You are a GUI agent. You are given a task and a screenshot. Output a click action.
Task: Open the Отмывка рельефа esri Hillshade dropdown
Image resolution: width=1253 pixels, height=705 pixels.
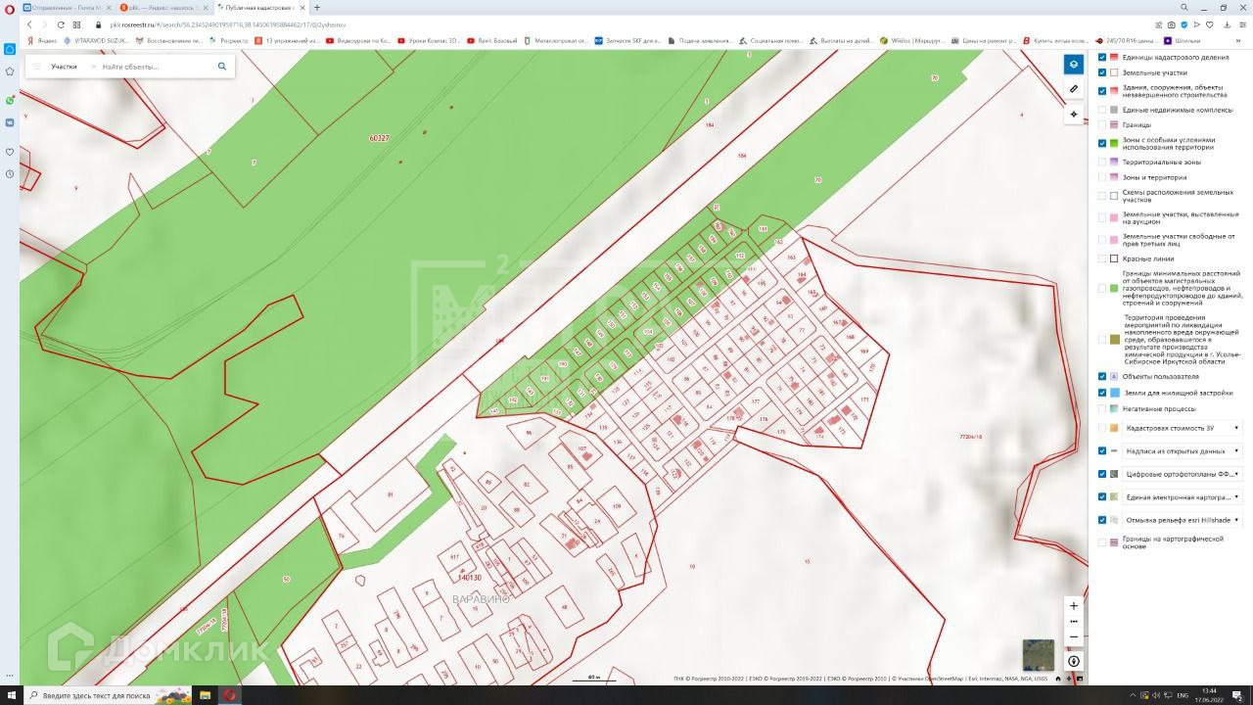click(x=1183, y=520)
